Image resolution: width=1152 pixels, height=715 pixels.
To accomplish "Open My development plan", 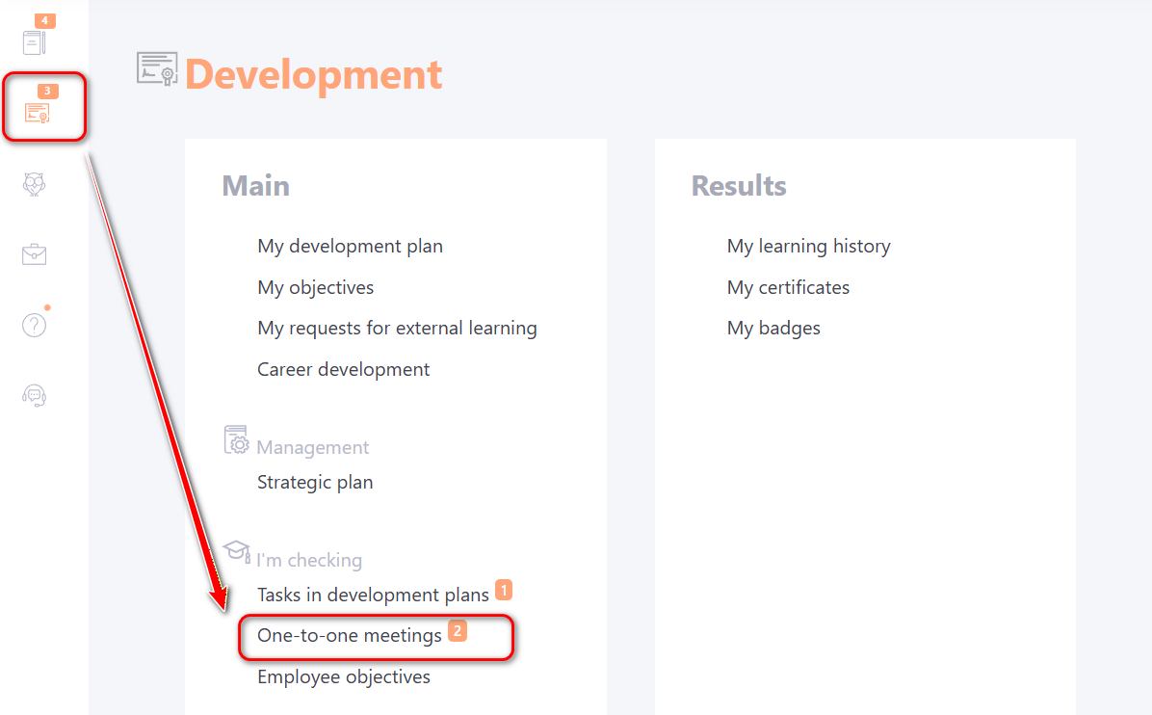I will 350,246.
